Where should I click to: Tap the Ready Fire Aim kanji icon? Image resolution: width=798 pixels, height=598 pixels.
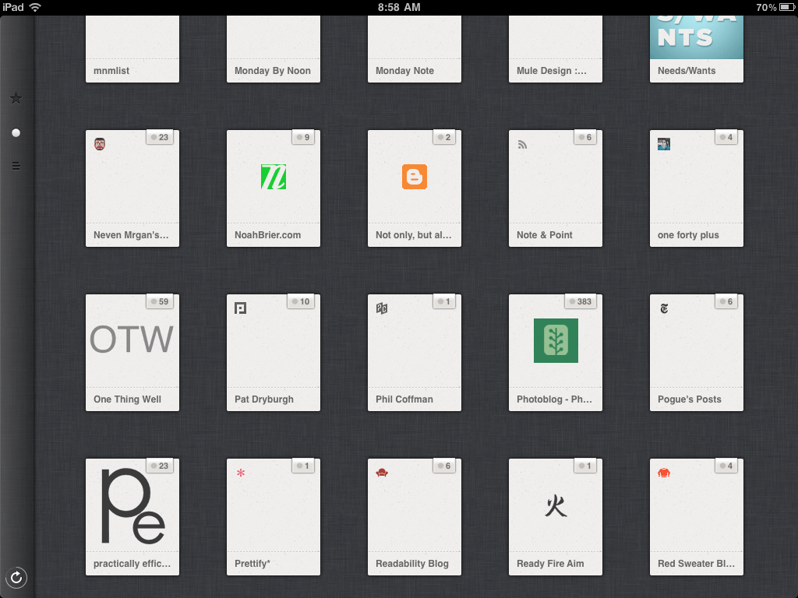click(555, 506)
